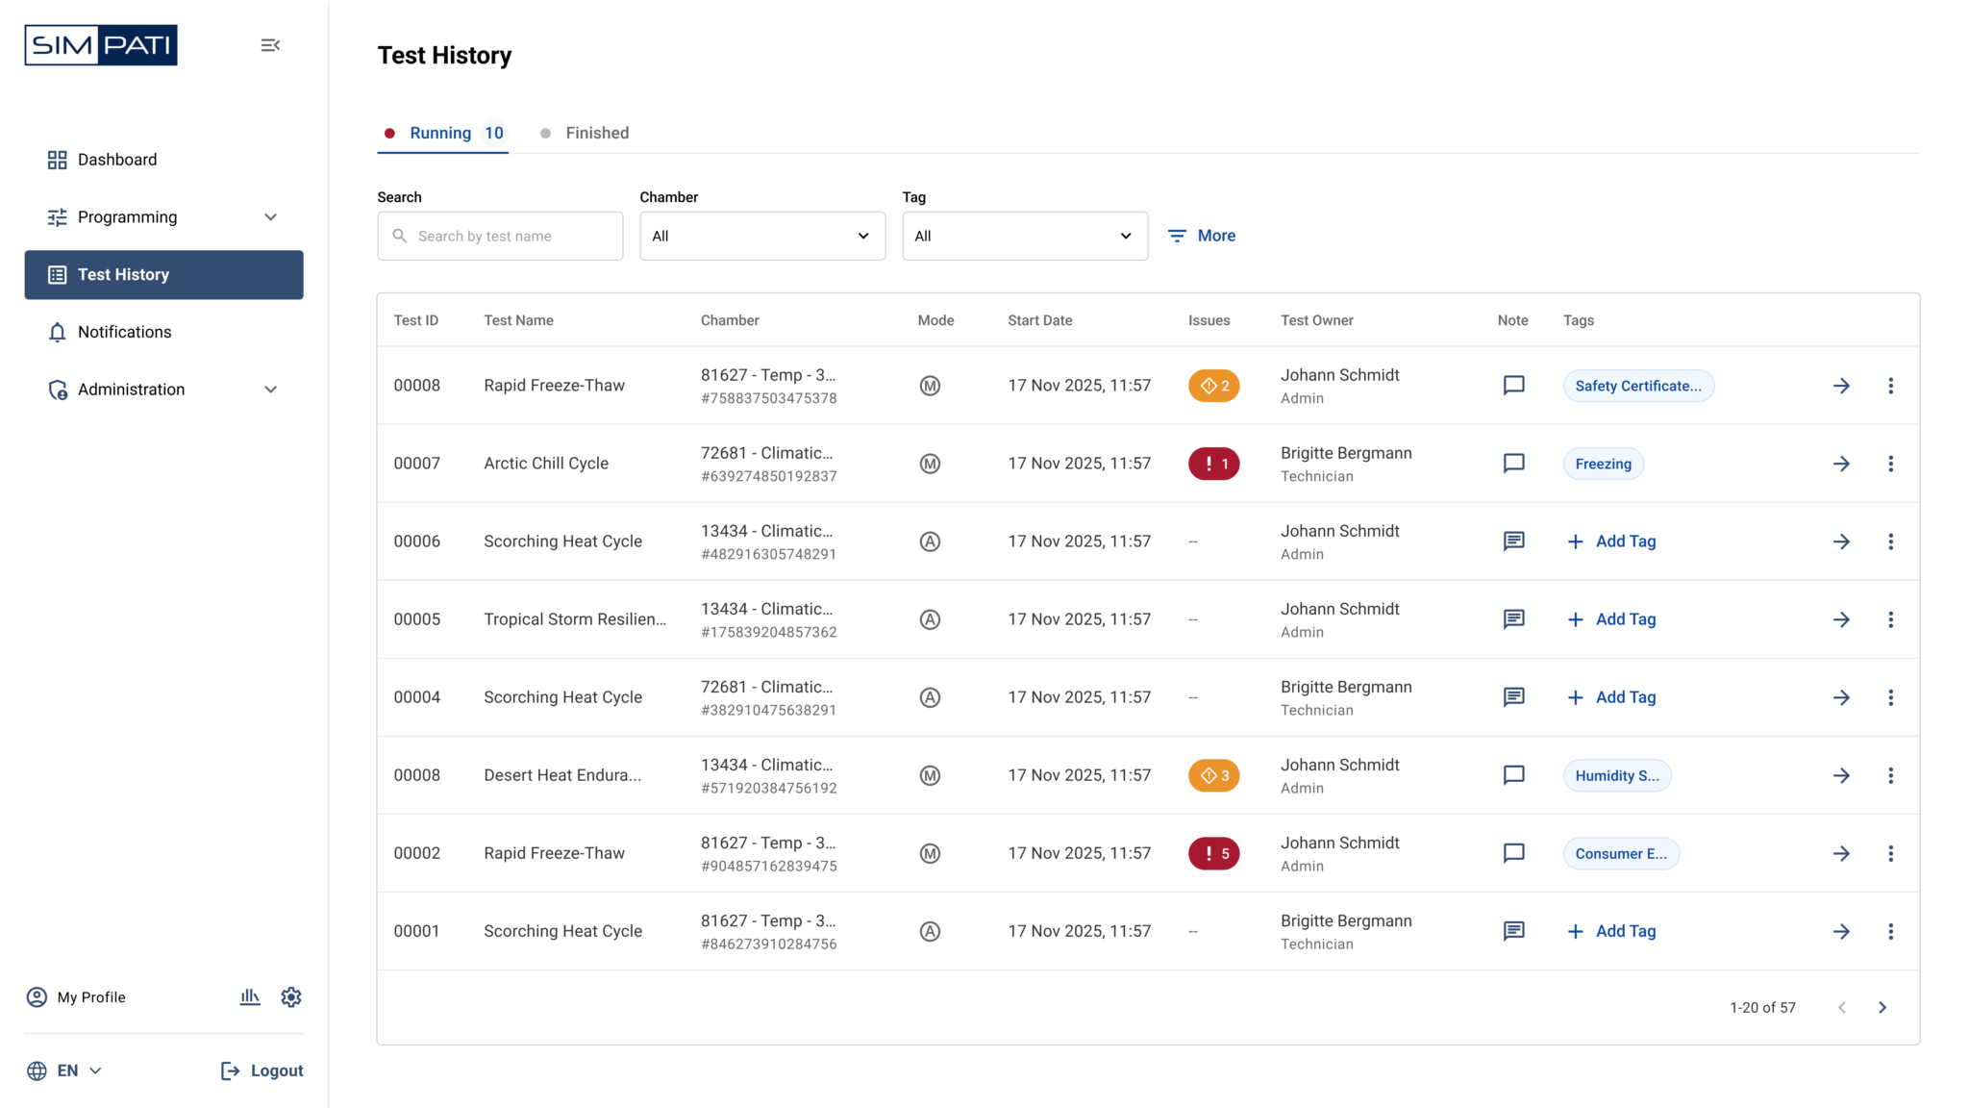The width and height of the screenshot is (1969, 1108).
Task: Click the red issues badge showing 5
Action: (1213, 853)
